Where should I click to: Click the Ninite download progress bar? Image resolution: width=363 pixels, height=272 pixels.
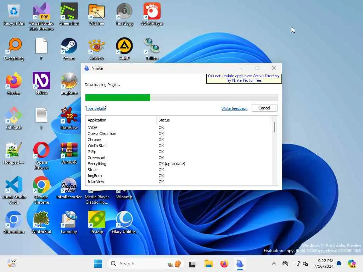pyautogui.click(x=181, y=98)
